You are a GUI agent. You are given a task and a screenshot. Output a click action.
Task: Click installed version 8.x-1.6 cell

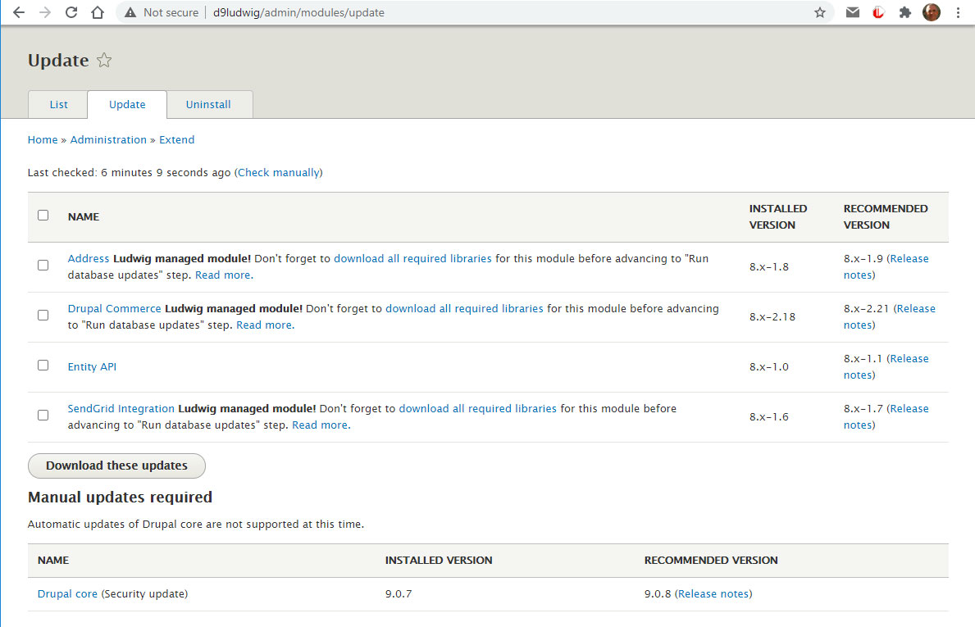768,417
